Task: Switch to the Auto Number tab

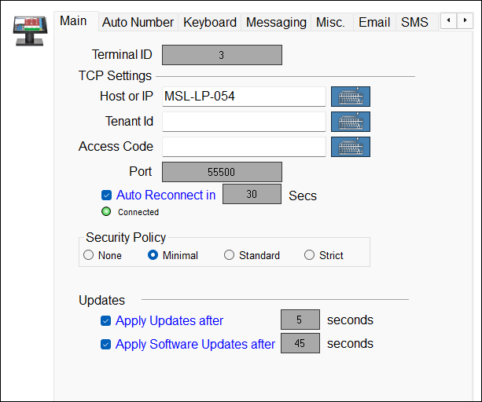Action: pyautogui.click(x=138, y=23)
